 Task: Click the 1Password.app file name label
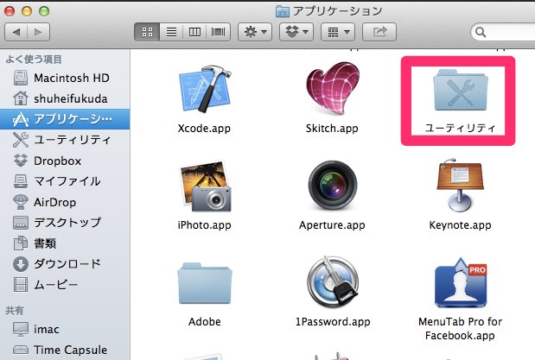pos(333,321)
